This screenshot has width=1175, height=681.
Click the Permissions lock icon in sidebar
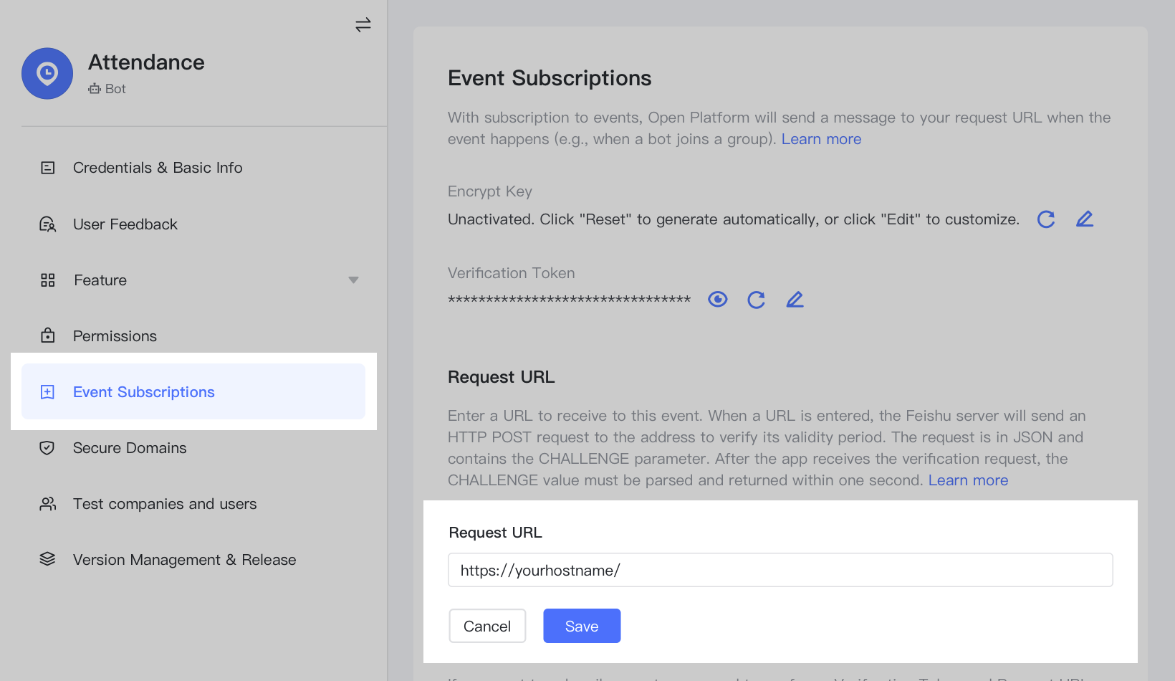click(x=47, y=335)
